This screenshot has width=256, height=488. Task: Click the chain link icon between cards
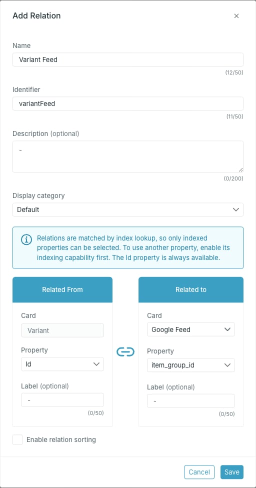tap(125, 351)
